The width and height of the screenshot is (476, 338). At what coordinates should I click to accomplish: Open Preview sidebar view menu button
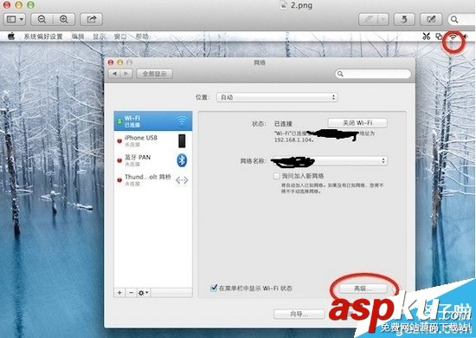(x=14, y=19)
